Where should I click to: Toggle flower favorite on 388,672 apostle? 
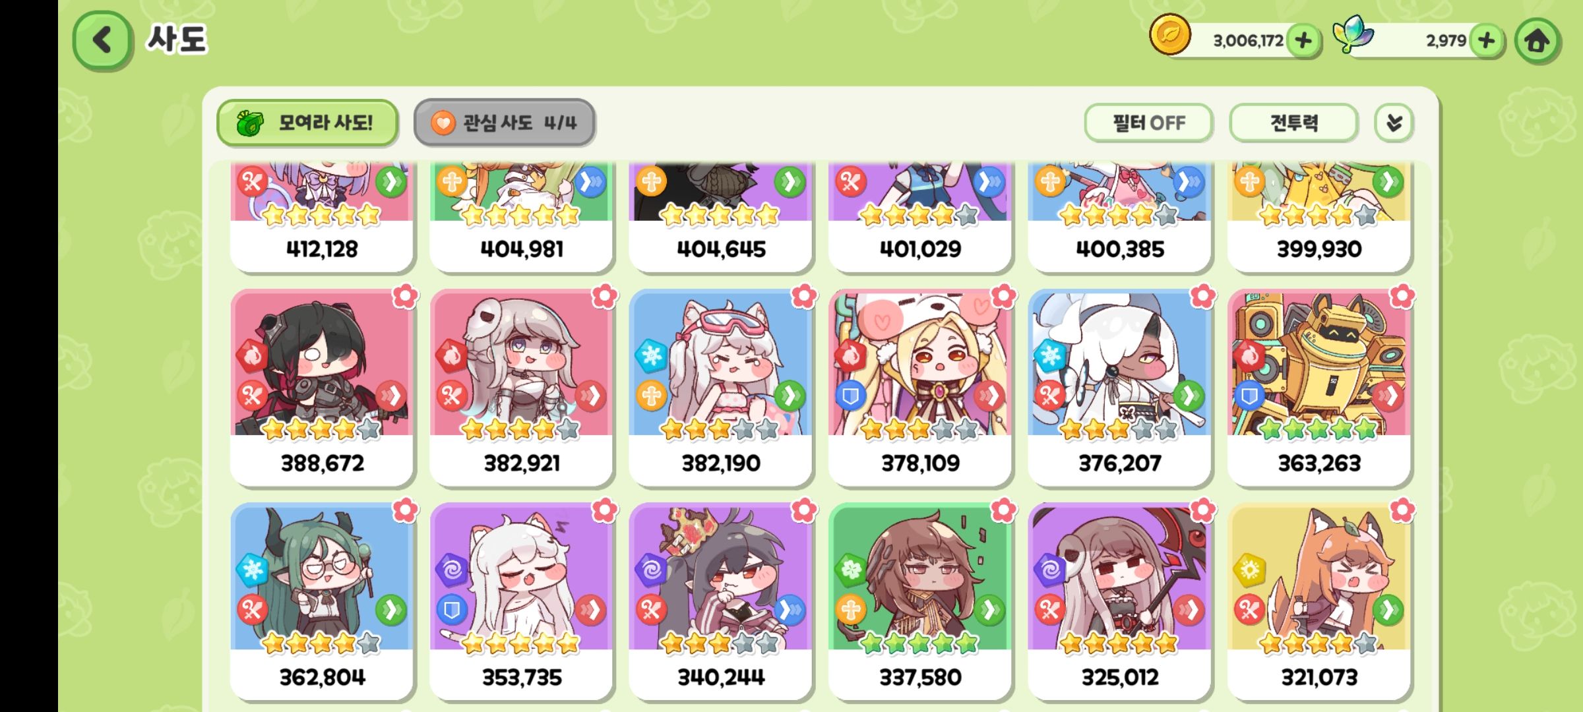(405, 297)
